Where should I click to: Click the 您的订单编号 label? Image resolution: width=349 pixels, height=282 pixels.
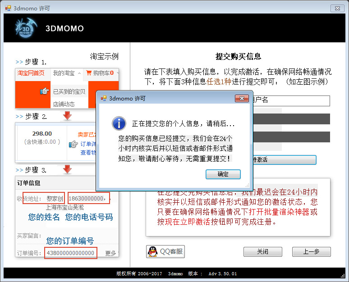[x=70, y=241]
